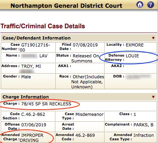The width and height of the screenshot is (158, 143).
Task: Click the amended code 46.2-869
Action: (x=85, y=135)
